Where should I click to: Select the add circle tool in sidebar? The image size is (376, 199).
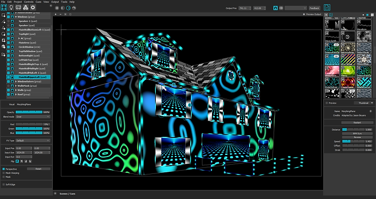3,34
